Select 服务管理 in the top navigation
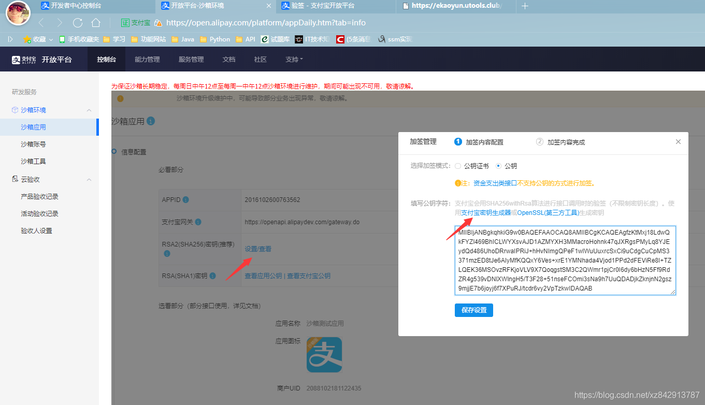The width and height of the screenshot is (705, 405). [191, 60]
